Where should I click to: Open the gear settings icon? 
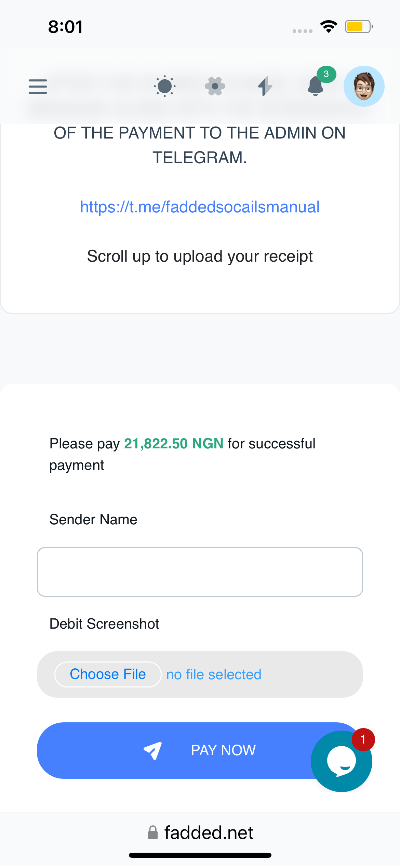click(215, 86)
